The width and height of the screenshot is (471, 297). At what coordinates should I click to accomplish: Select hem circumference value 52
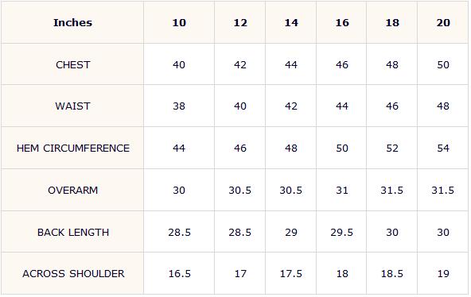click(392, 148)
